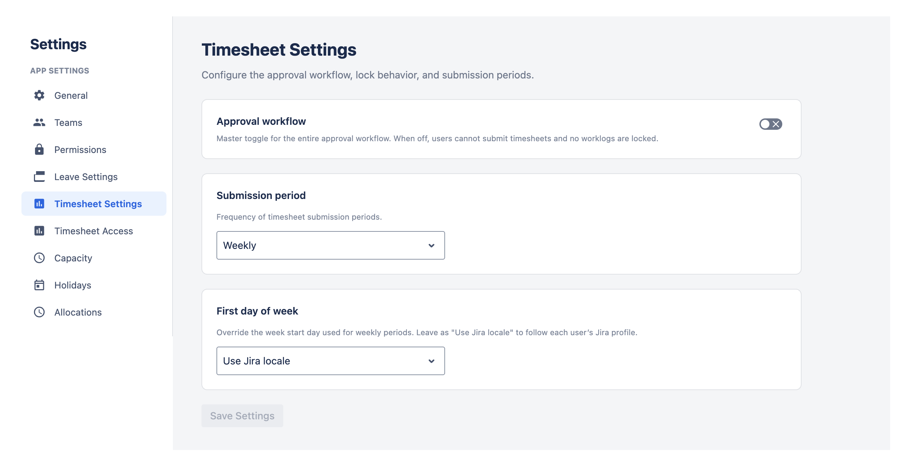Enable the Approval workflow toggle
The width and height of the screenshot is (903, 460).
(x=771, y=124)
